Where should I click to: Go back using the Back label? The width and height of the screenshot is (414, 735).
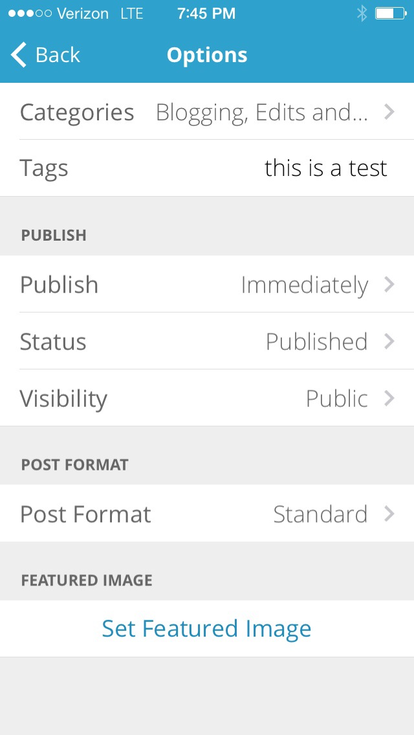click(x=58, y=55)
